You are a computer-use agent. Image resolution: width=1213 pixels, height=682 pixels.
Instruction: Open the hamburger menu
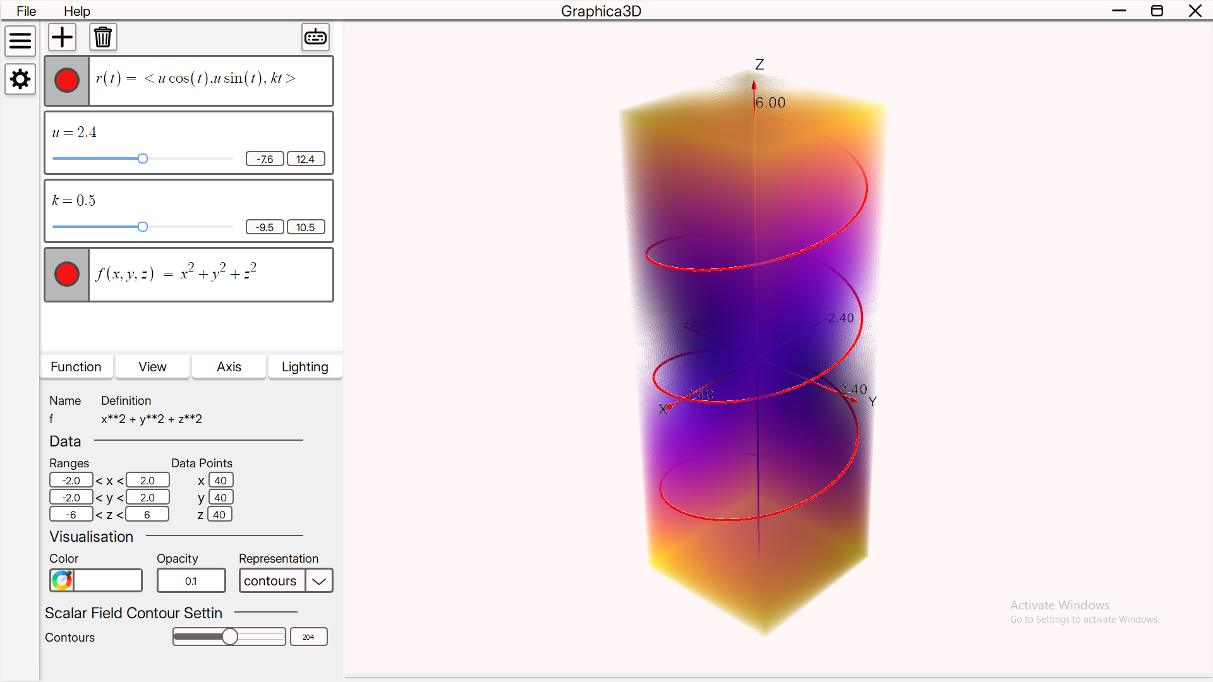tap(20, 41)
